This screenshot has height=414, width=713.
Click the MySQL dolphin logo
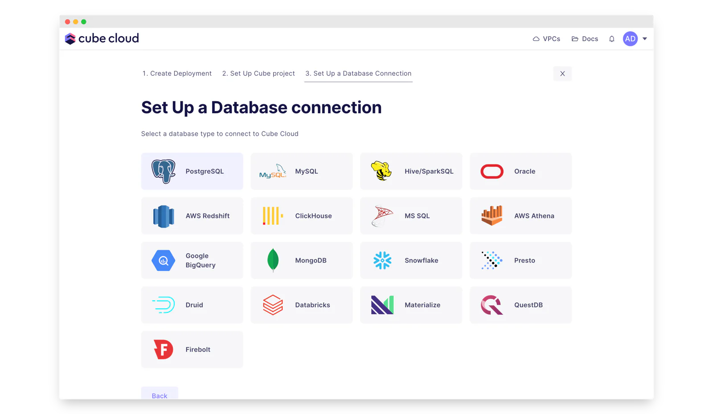click(273, 171)
